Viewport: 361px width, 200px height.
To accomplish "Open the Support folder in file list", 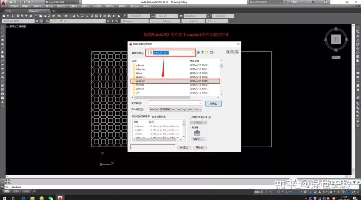I will pyautogui.click(x=140, y=81).
